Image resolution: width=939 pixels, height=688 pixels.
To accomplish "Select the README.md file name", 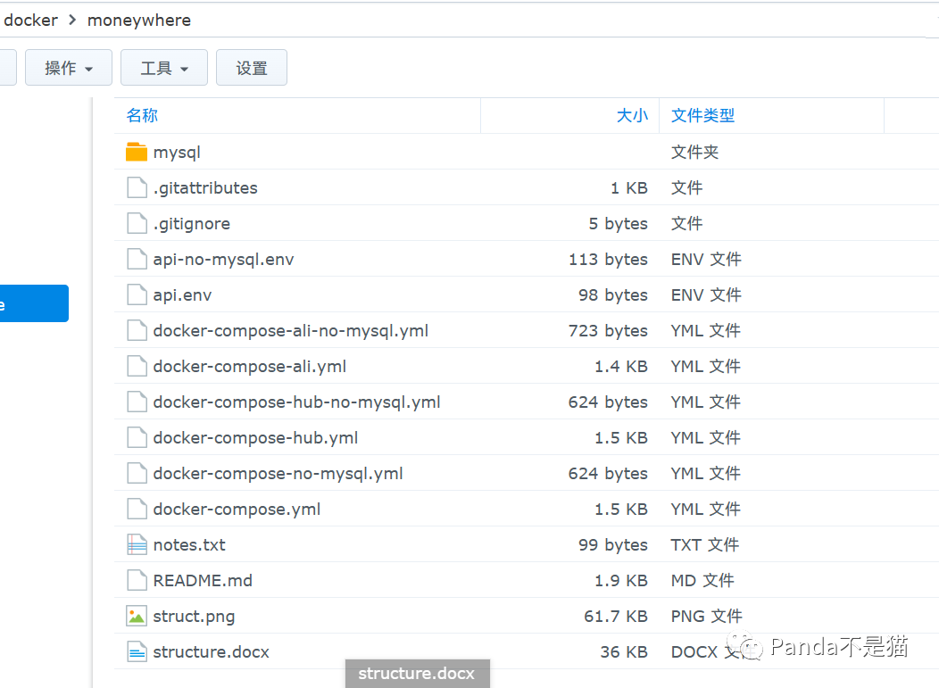I will [203, 580].
